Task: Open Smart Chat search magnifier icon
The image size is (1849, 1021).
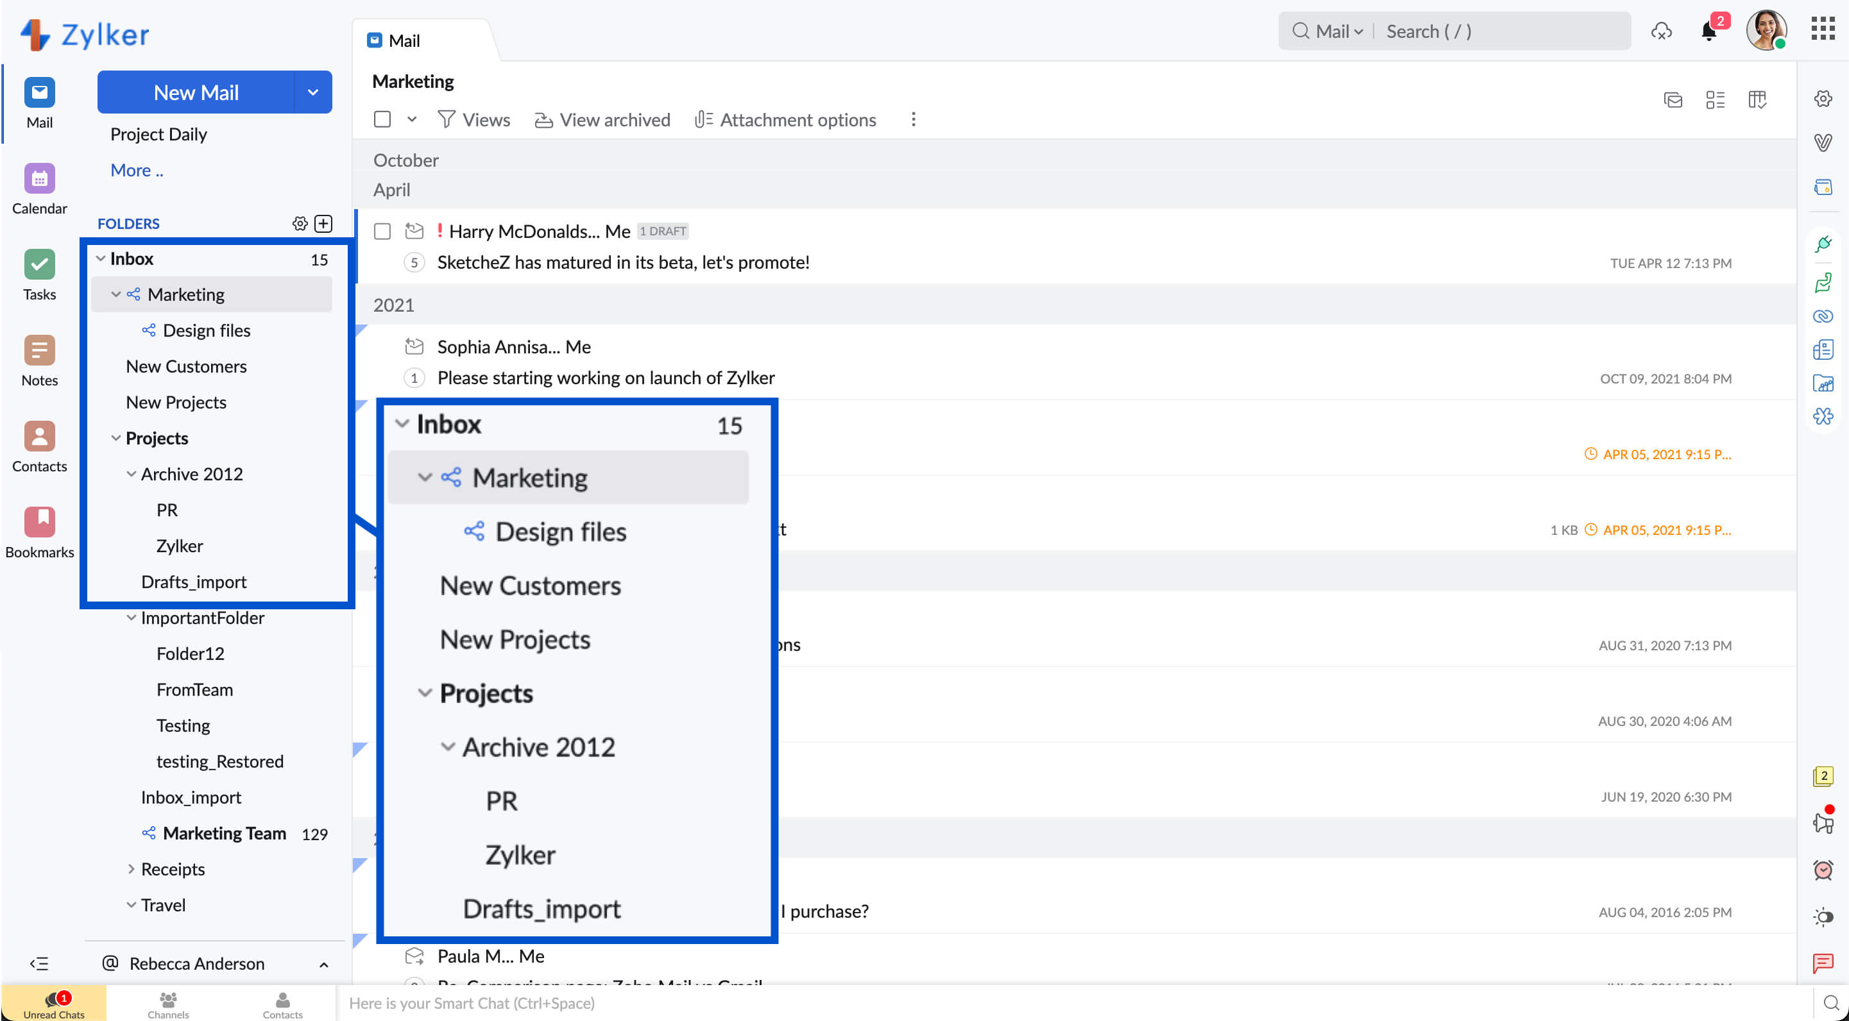Action: [1831, 1003]
